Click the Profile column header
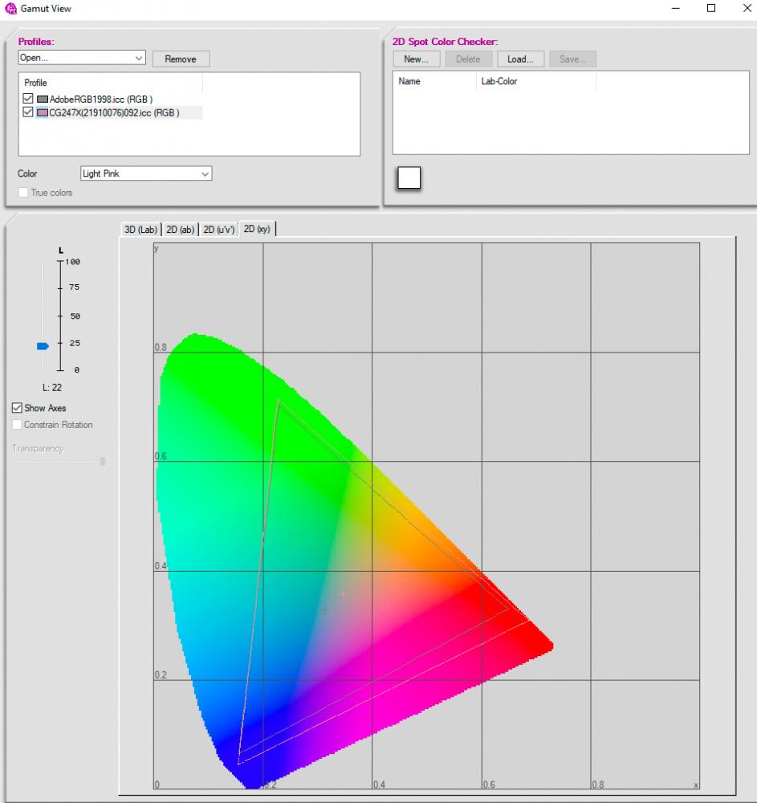 pyautogui.click(x=111, y=83)
